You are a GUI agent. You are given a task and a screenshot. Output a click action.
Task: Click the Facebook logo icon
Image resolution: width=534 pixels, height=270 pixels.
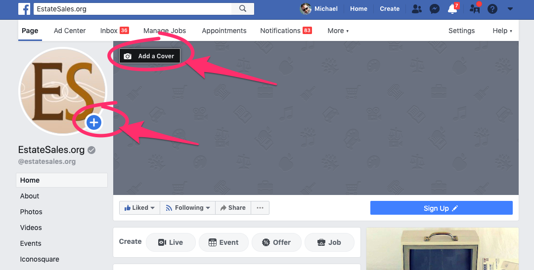pyautogui.click(x=24, y=9)
